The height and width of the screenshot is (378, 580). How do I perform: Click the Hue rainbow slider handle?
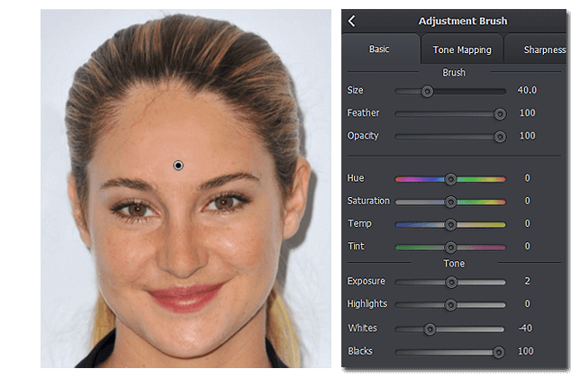tap(450, 179)
